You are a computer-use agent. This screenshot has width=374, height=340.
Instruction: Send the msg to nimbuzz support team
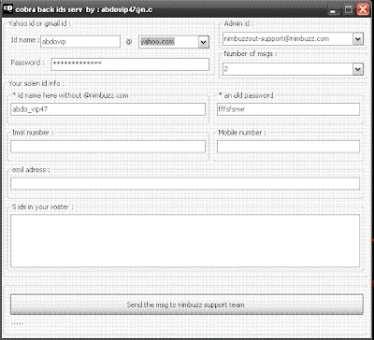(x=187, y=305)
